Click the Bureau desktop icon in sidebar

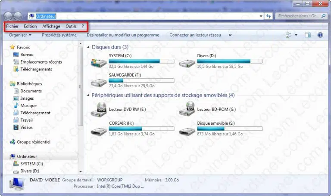point(16,55)
